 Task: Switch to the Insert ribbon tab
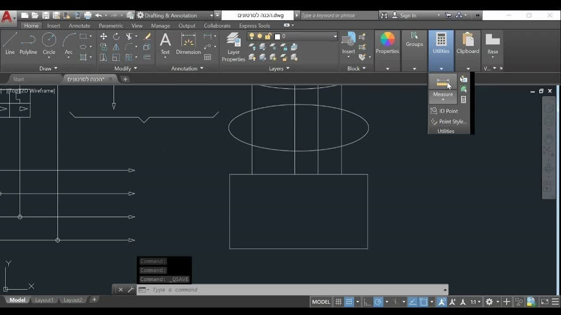point(54,26)
